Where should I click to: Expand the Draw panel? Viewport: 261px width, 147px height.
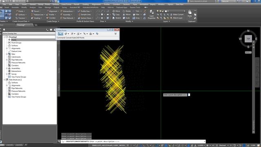point(103,21)
